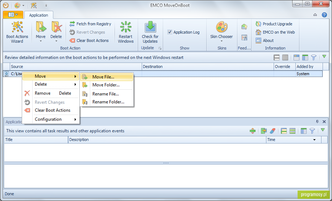The image size is (332, 201).
Task: Open Customize Quick Access Toolbar dropdown
Action: click(46, 5)
